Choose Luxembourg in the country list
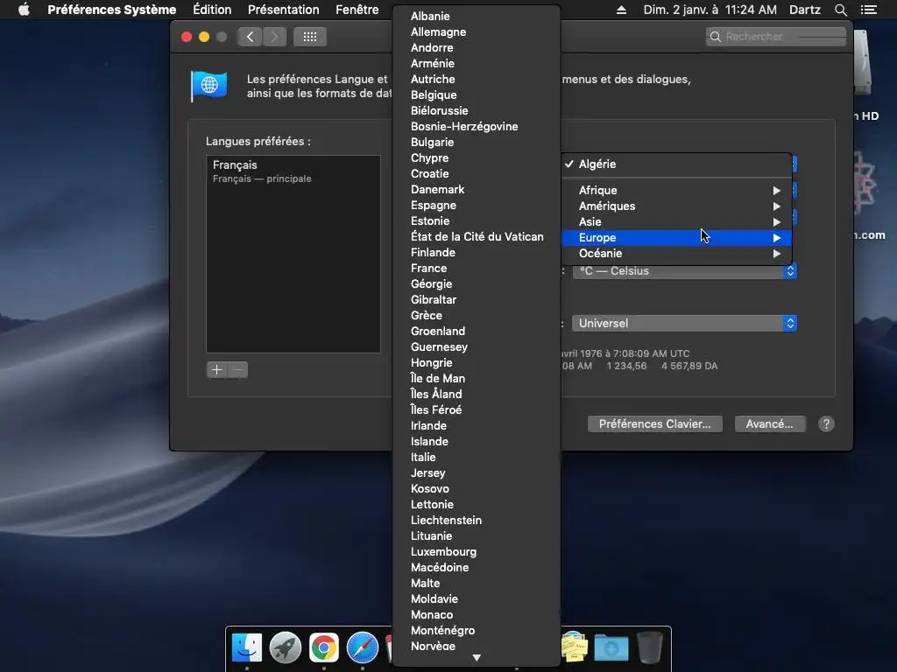Screen dimensions: 897x672 [x=476, y=552]
